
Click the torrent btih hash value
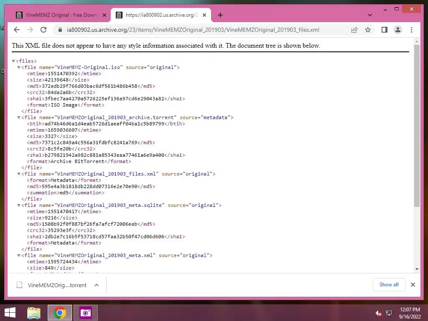[104, 124]
